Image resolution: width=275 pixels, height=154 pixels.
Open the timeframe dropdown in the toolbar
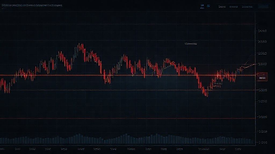coord(202,7)
